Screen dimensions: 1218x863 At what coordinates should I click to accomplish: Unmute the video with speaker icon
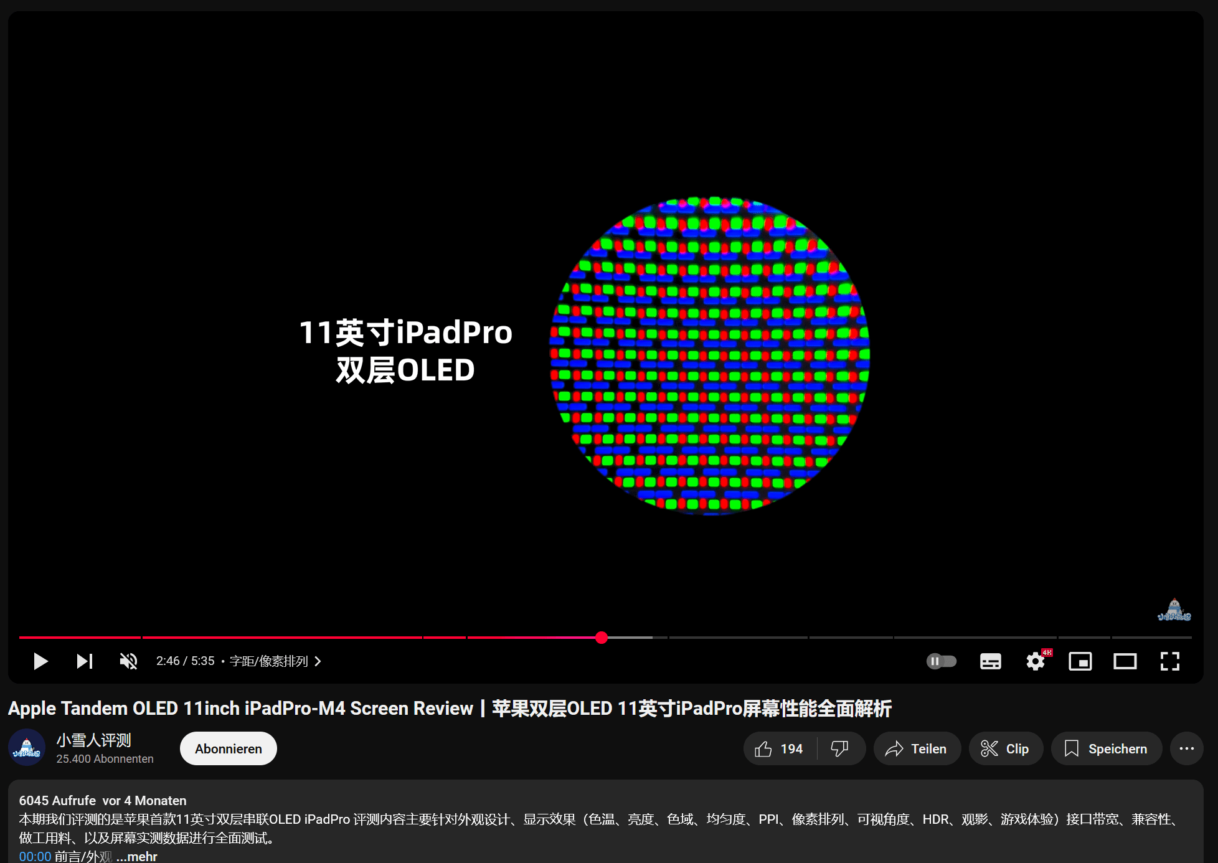(x=128, y=661)
